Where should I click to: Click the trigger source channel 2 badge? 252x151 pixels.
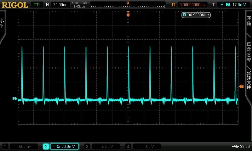tap(228, 5)
